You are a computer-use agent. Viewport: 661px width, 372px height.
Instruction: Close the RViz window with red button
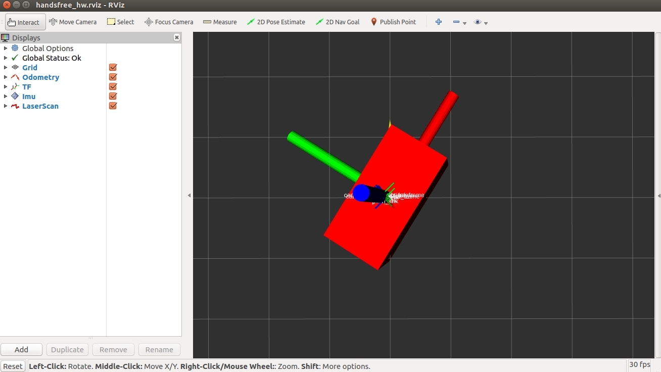click(7, 5)
